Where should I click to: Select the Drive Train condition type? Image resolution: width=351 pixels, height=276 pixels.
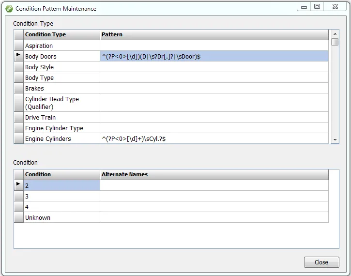(x=61, y=117)
